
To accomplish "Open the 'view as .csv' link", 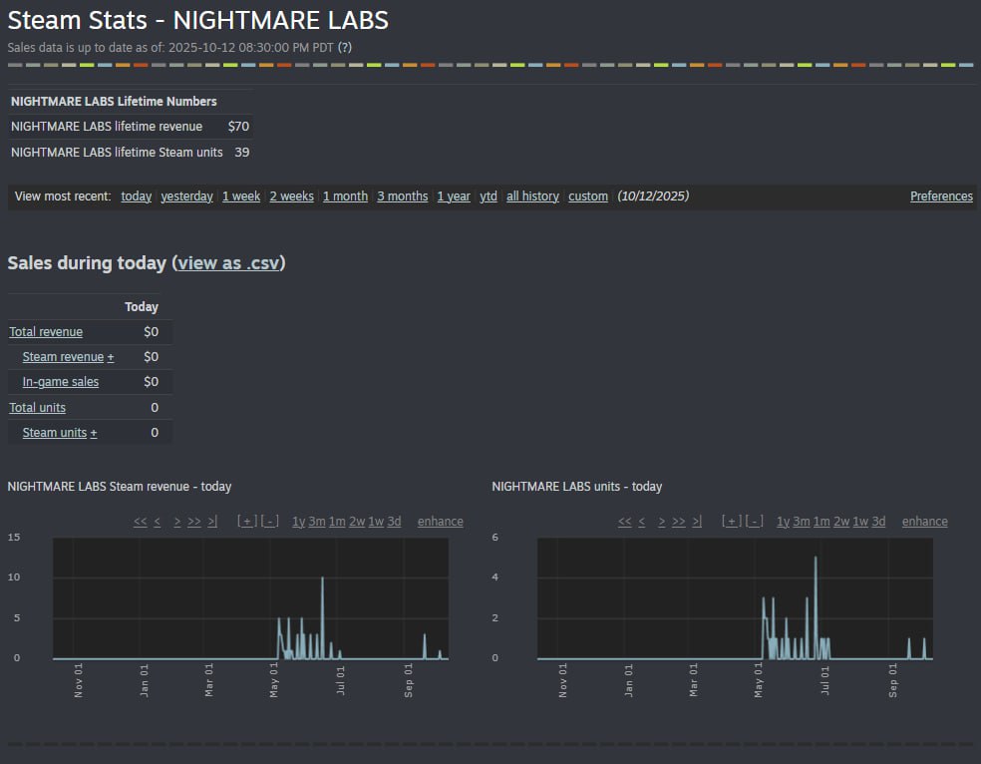I will coord(228,263).
